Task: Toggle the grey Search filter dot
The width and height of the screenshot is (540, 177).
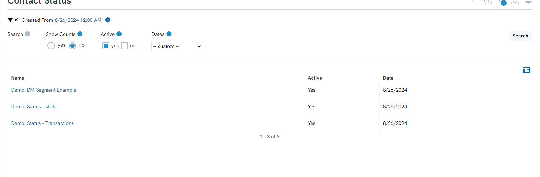Action: [x=28, y=34]
